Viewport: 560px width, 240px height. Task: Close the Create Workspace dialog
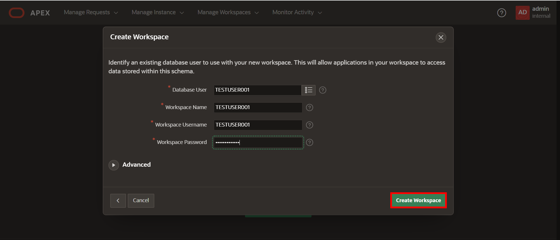point(441,38)
